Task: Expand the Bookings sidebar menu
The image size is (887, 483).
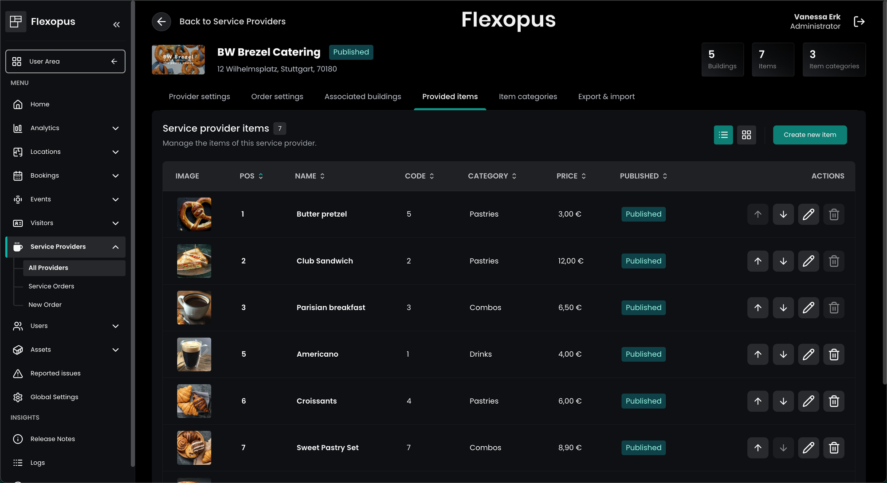Action: [x=115, y=175]
